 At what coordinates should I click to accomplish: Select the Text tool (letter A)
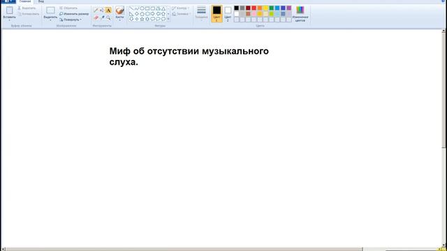(108, 10)
